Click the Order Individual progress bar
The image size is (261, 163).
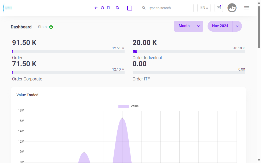click(x=189, y=52)
